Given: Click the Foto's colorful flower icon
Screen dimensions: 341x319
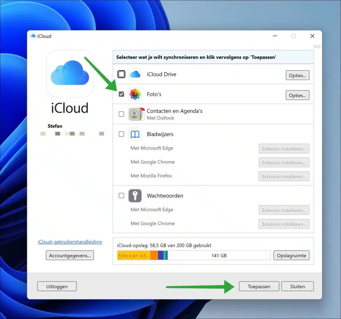Looking at the screenshot, I should [135, 94].
